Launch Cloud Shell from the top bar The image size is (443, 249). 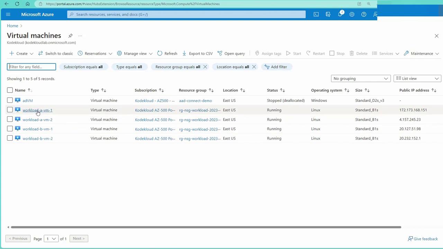316,15
